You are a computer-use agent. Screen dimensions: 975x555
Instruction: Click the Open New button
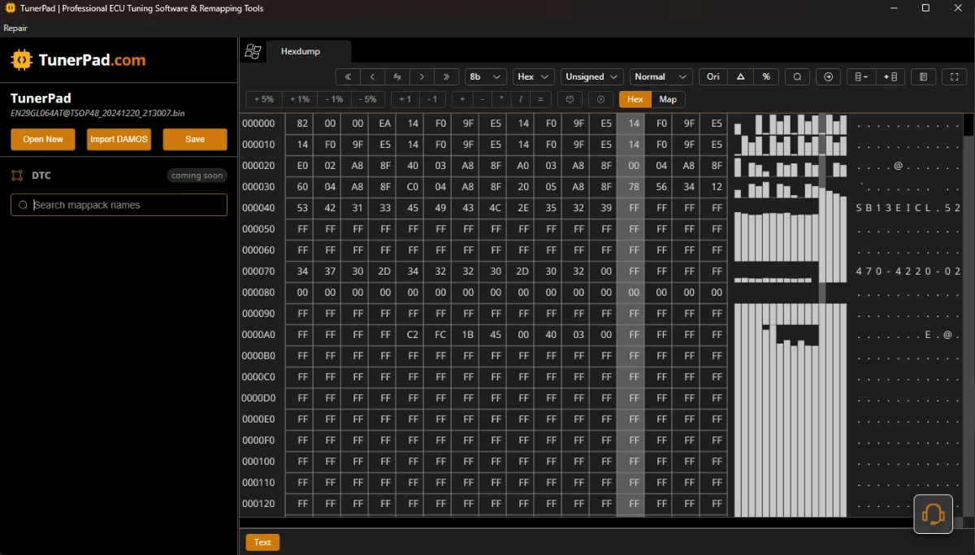[x=43, y=139]
